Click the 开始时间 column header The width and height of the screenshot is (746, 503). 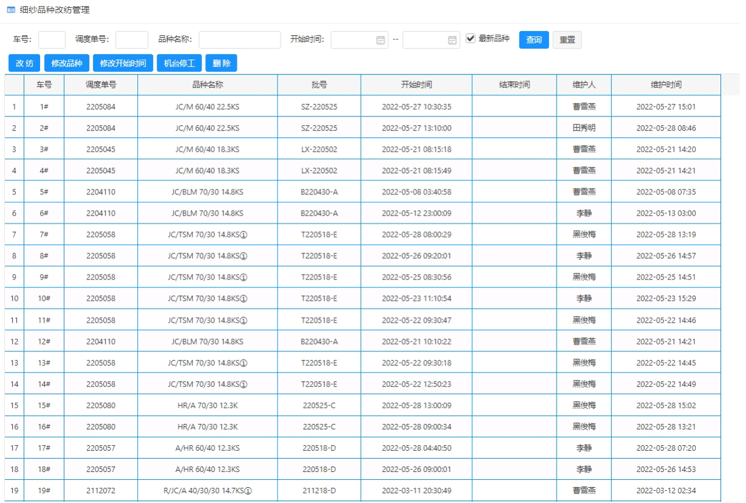(x=416, y=85)
